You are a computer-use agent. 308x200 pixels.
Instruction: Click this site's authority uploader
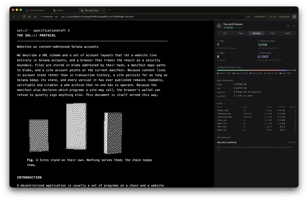(x=227, y=142)
